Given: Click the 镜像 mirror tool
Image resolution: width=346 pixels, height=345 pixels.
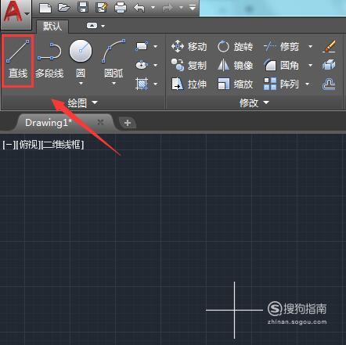Looking at the screenshot, I should [x=235, y=65].
